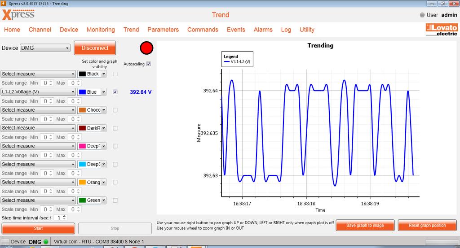This screenshot has height=248, width=460.
Task: Open the Events menu
Action: [236, 30]
